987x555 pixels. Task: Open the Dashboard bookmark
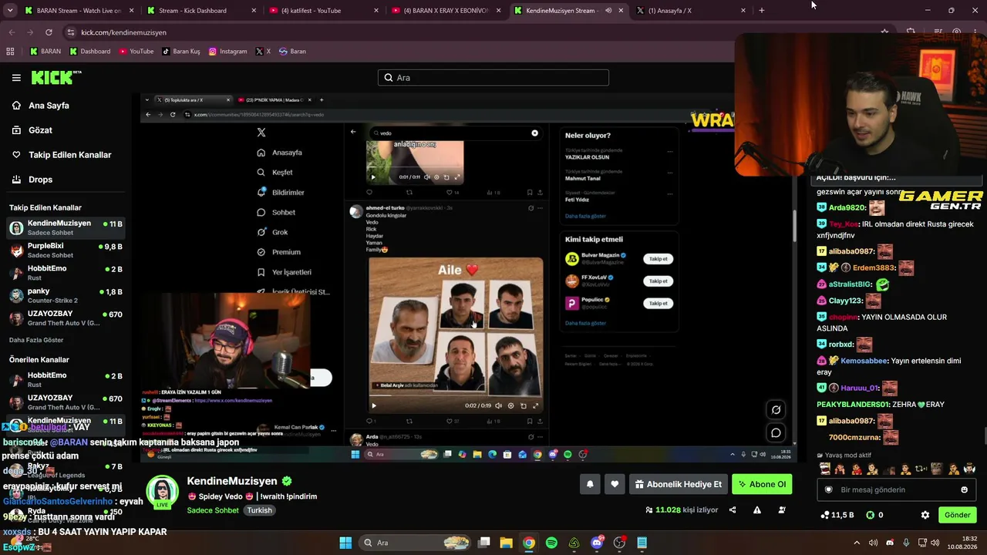coord(89,52)
